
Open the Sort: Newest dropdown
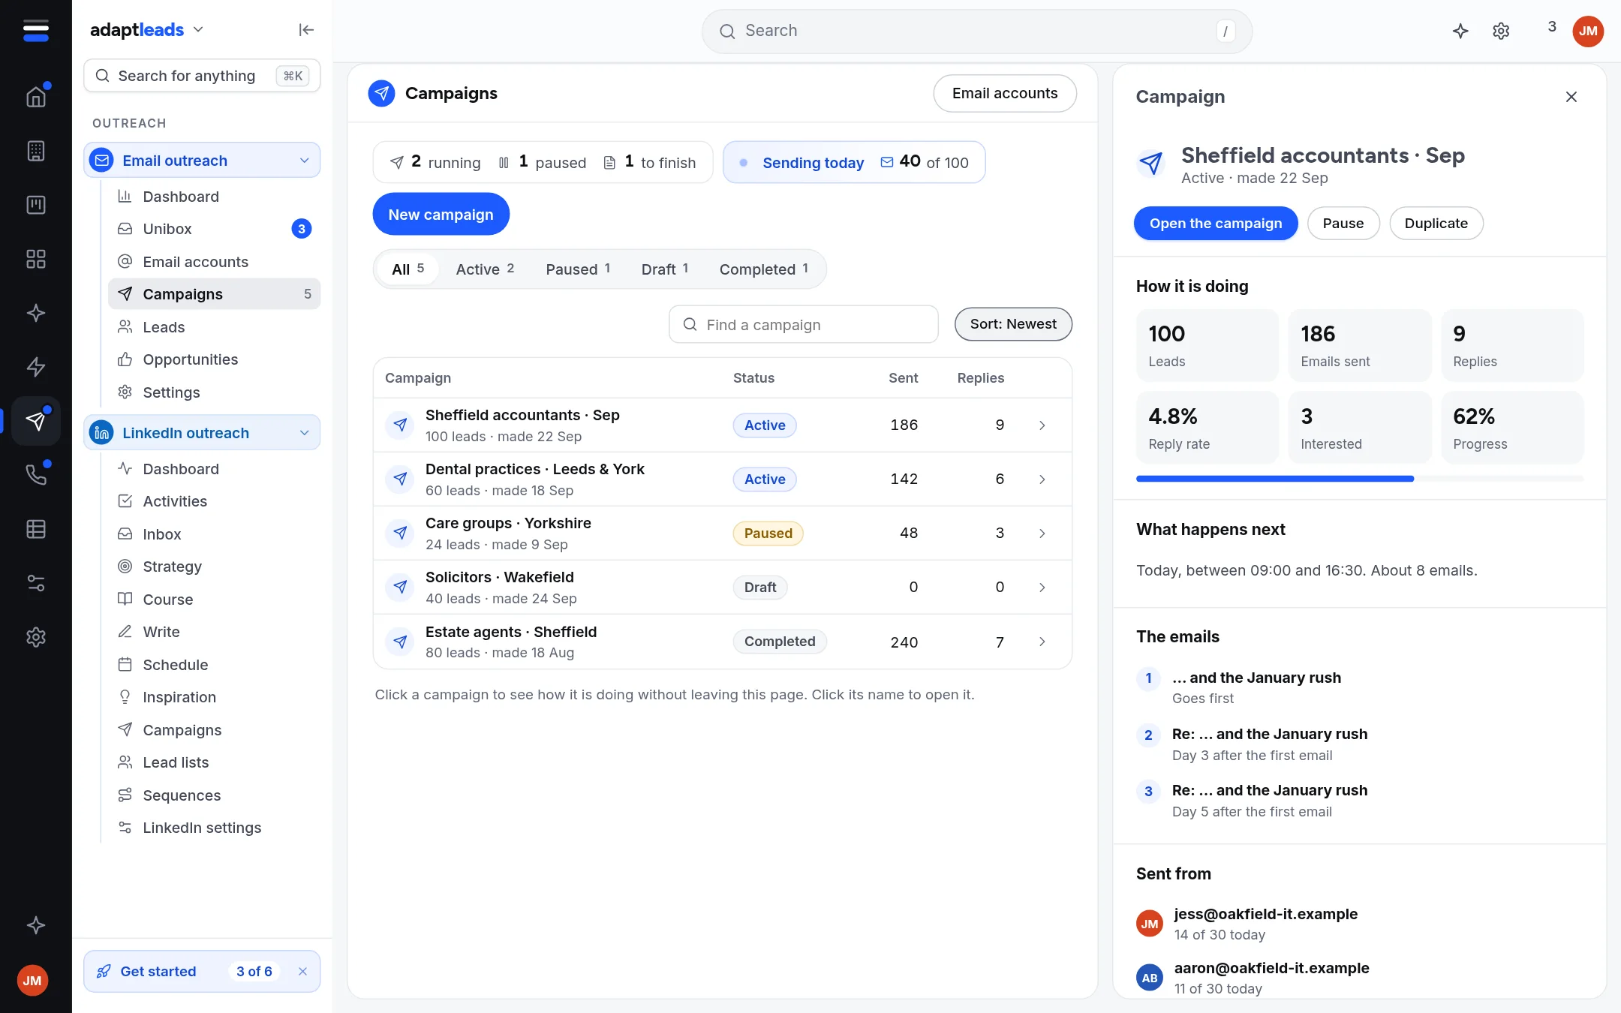(1013, 324)
